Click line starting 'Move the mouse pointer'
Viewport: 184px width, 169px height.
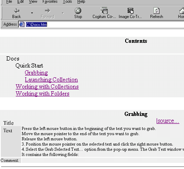pyautogui.click(x=81, y=134)
